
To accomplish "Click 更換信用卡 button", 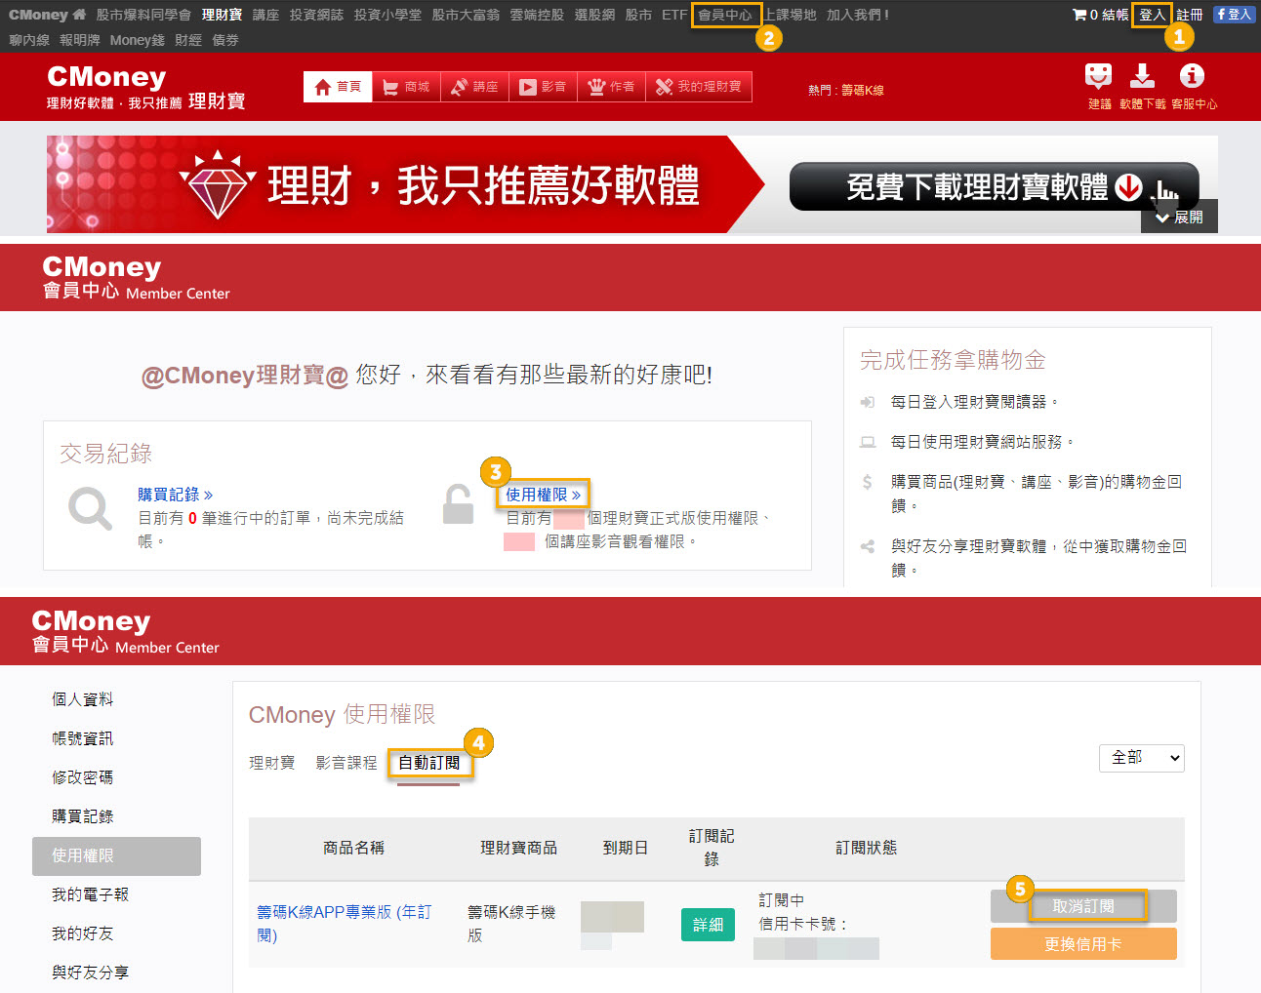I will pyautogui.click(x=1083, y=944).
